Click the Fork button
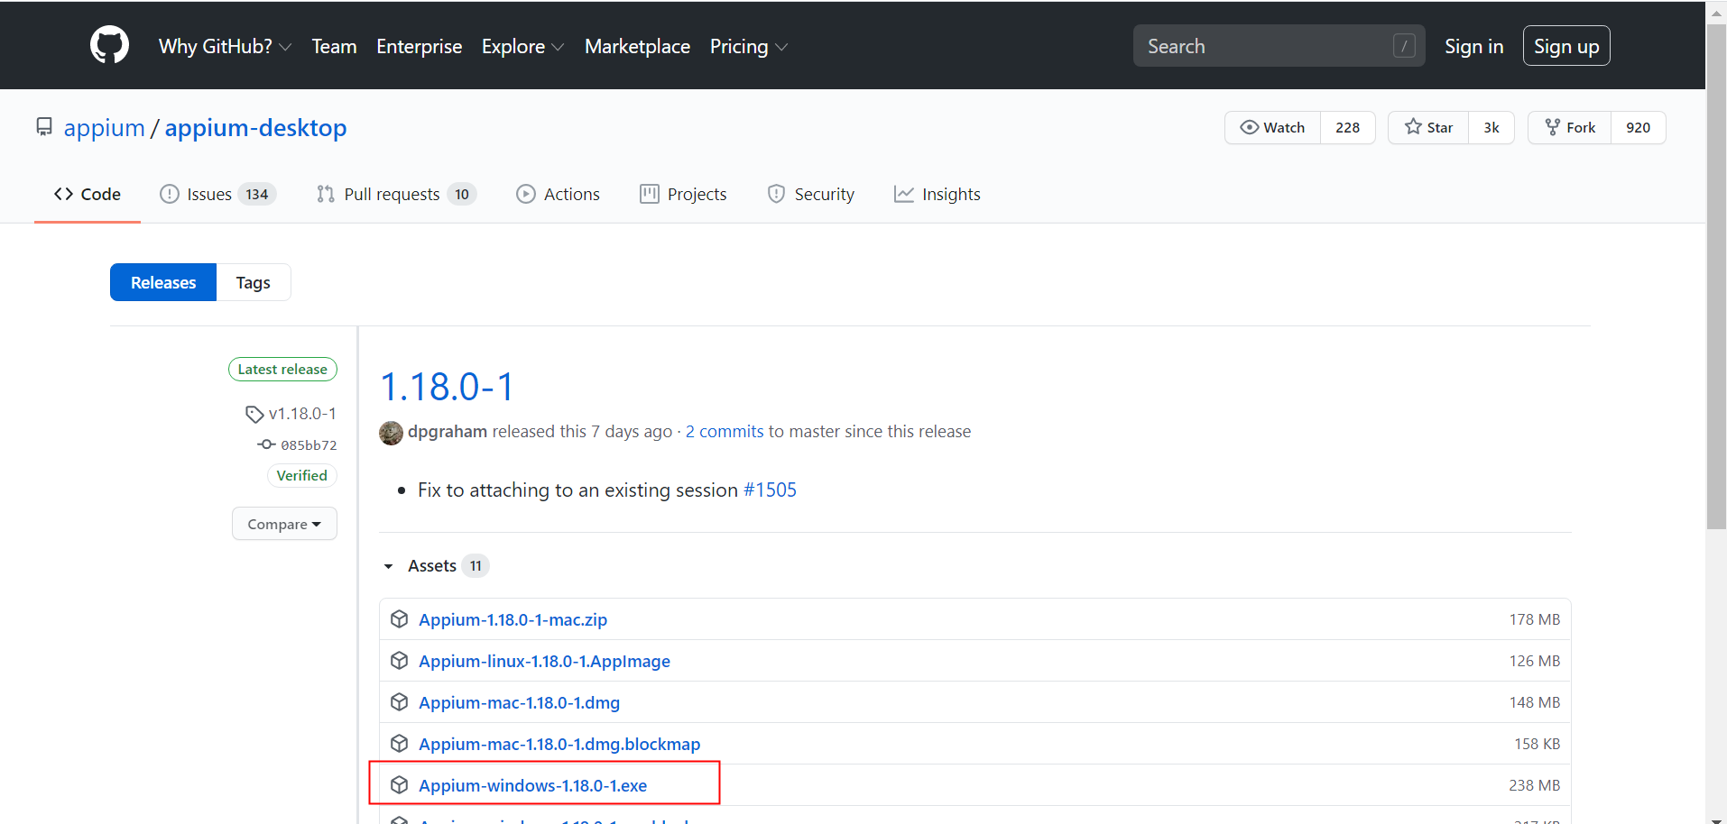 (1569, 127)
